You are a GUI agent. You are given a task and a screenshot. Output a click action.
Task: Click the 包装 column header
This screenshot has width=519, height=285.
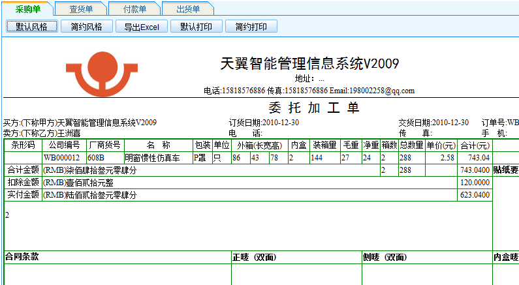(x=202, y=145)
